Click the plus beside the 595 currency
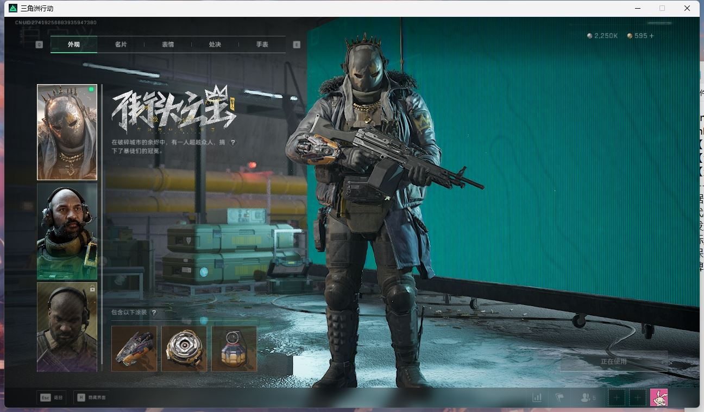704x412 pixels. 651,36
